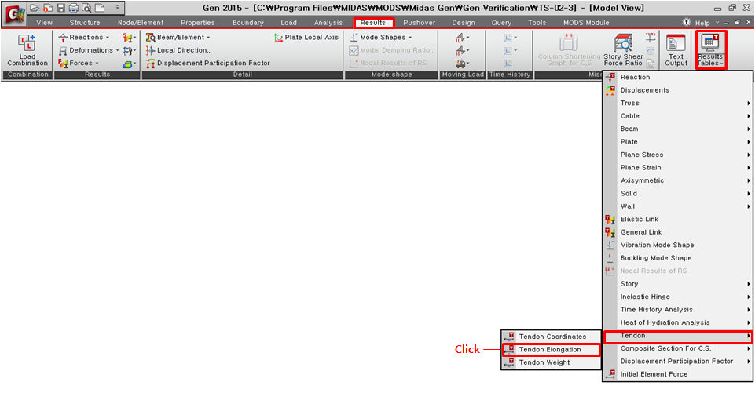Choose Story in results menu

[x=677, y=284]
